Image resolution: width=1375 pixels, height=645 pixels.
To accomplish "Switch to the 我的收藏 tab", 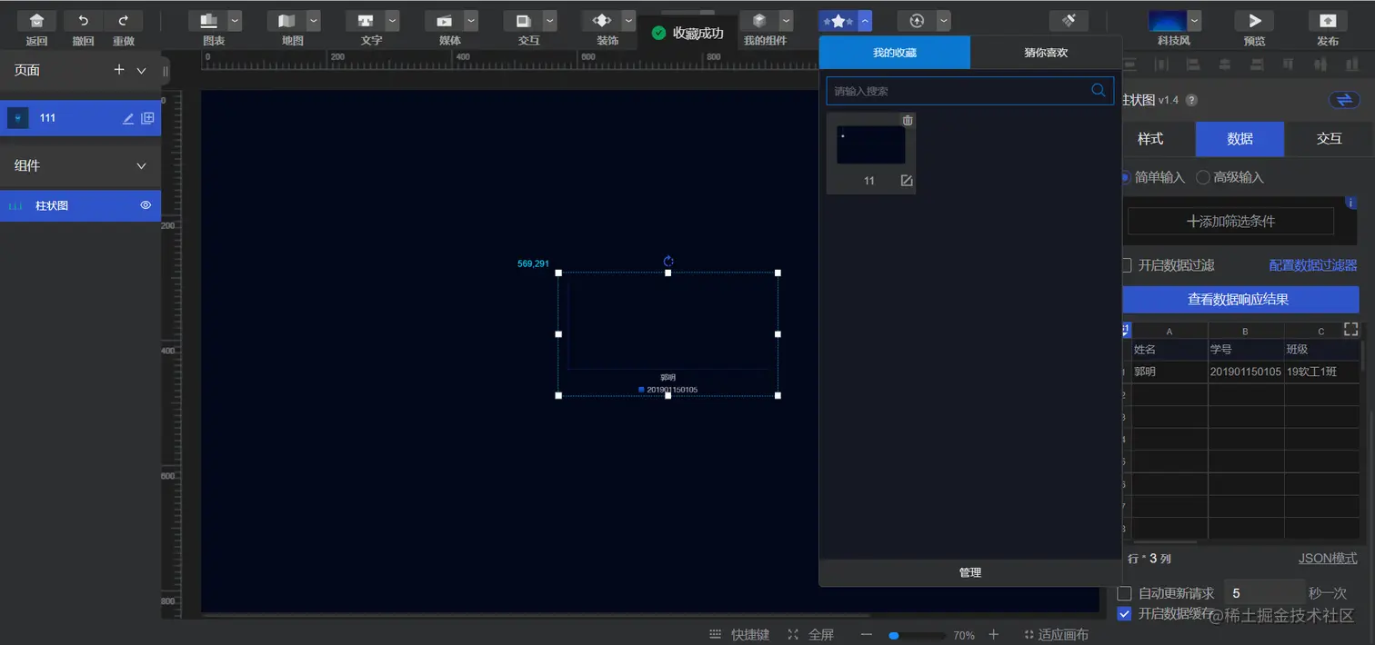I will (895, 53).
